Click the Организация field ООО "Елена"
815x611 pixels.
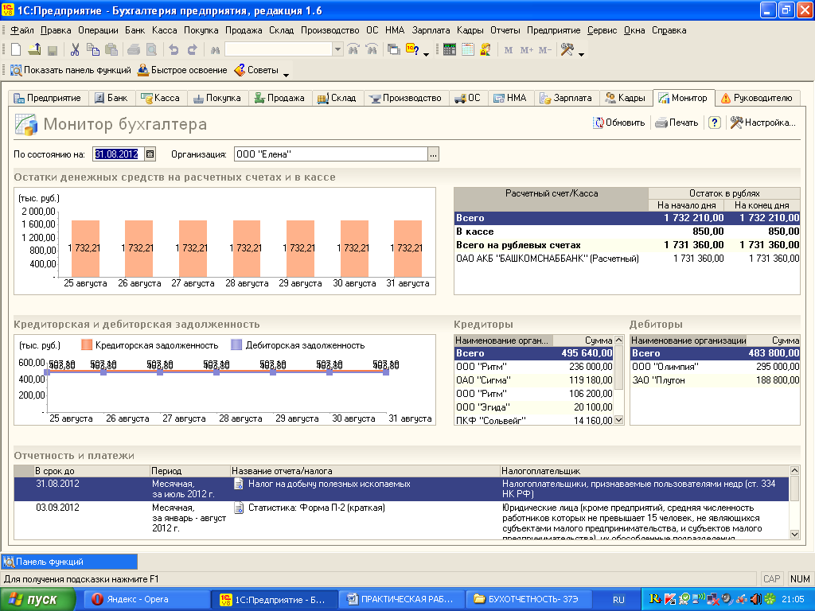click(330, 154)
